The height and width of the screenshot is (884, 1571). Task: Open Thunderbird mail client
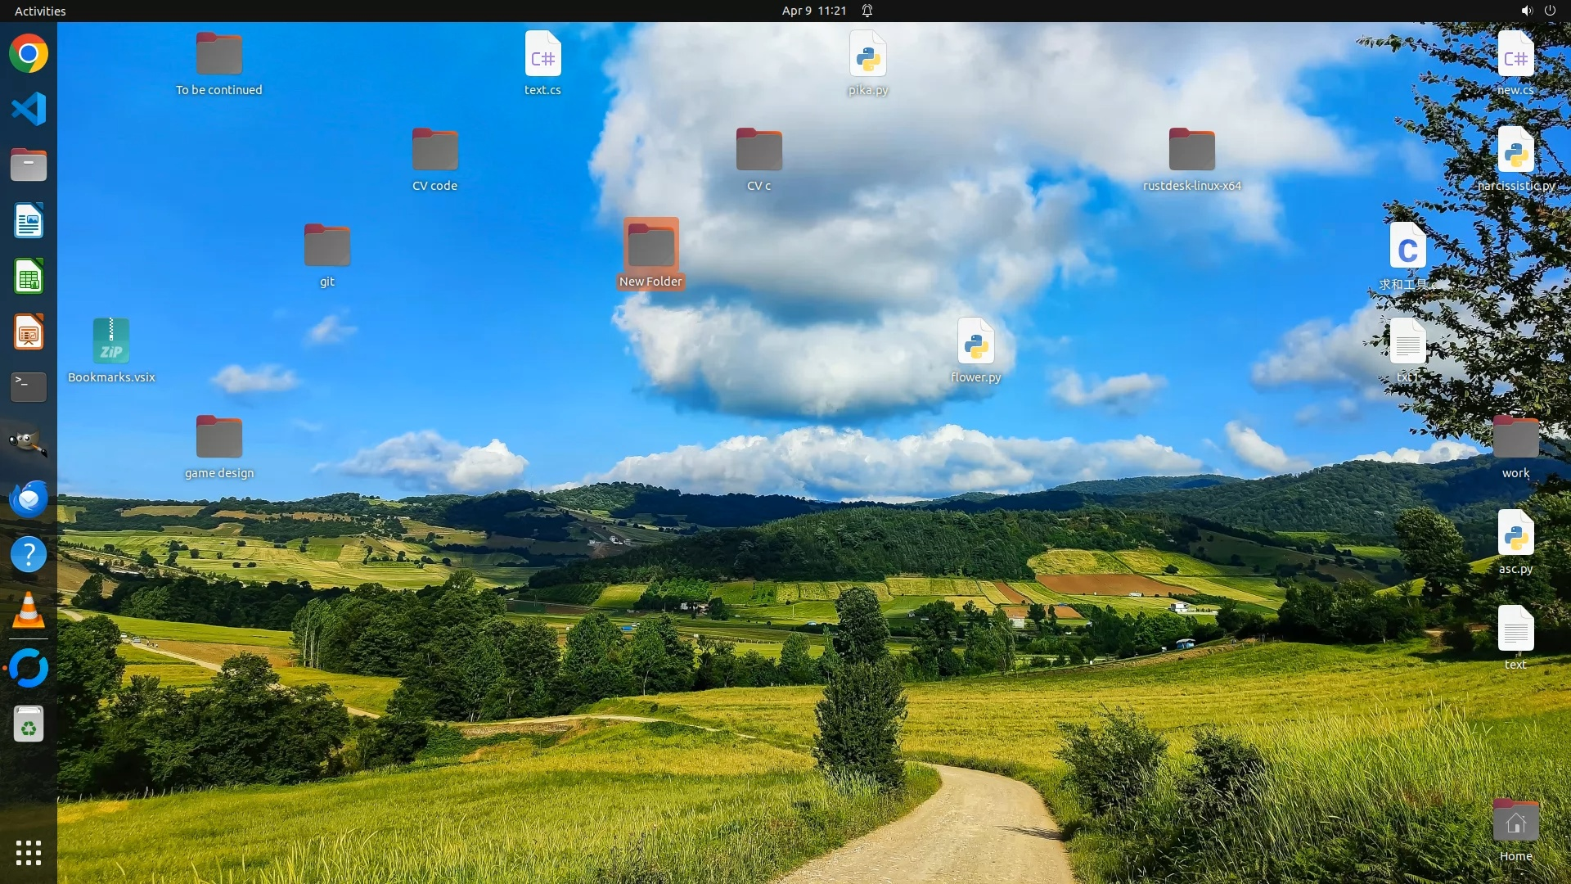[x=29, y=498]
